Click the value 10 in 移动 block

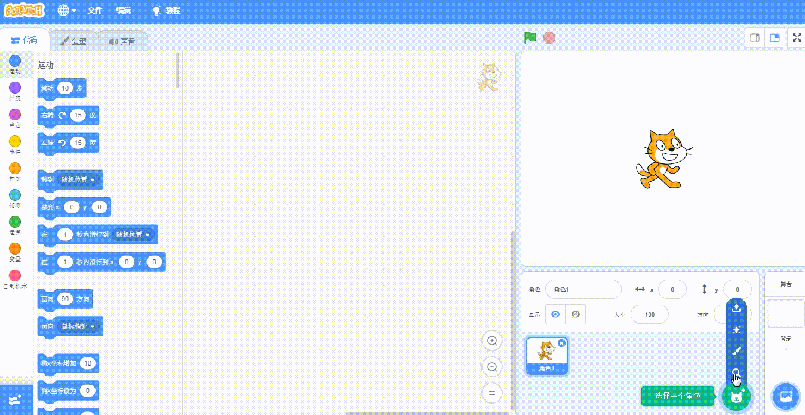[x=65, y=88]
